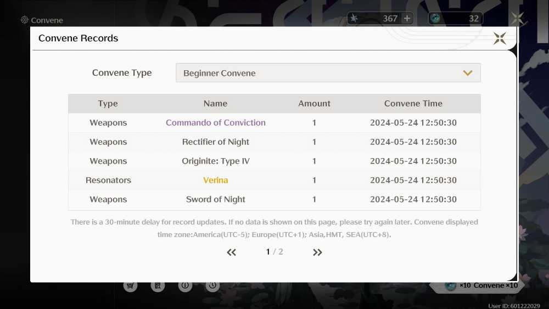Click the Weapons cell in the Commando row
549x309 pixels.
(108, 123)
